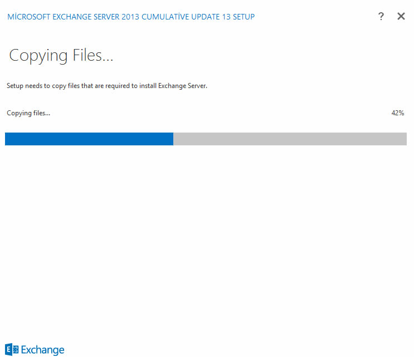Open the setup help question mark
Screen dimensions: 414x357
click(381, 16)
